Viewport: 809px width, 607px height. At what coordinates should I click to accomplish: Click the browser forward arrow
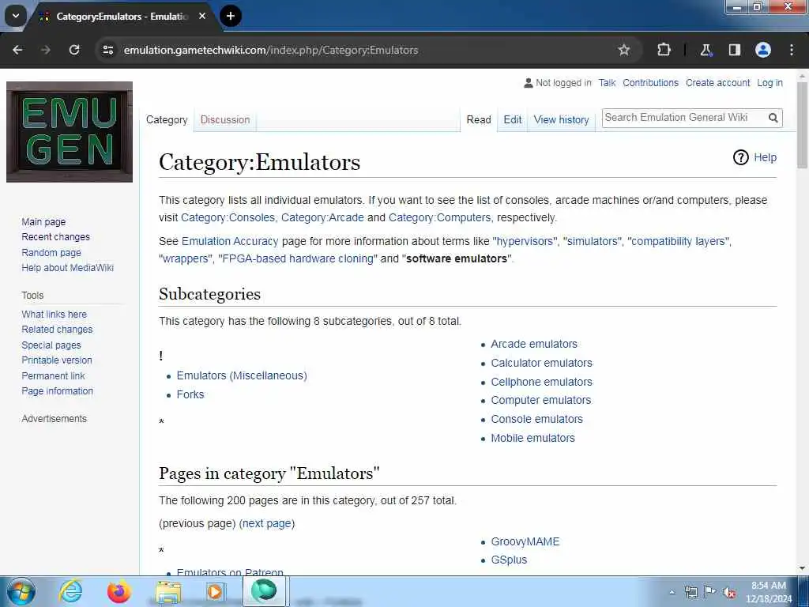pos(46,50)
